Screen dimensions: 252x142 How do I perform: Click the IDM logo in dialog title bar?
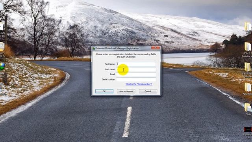click(x=94, y=48)
